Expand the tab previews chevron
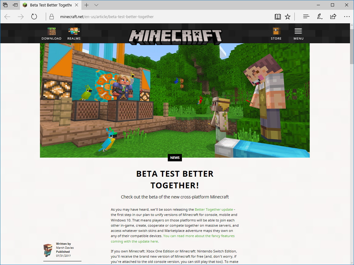Viewport: 354px width, 265px height. pyautogui.click(x=96, y=5)
